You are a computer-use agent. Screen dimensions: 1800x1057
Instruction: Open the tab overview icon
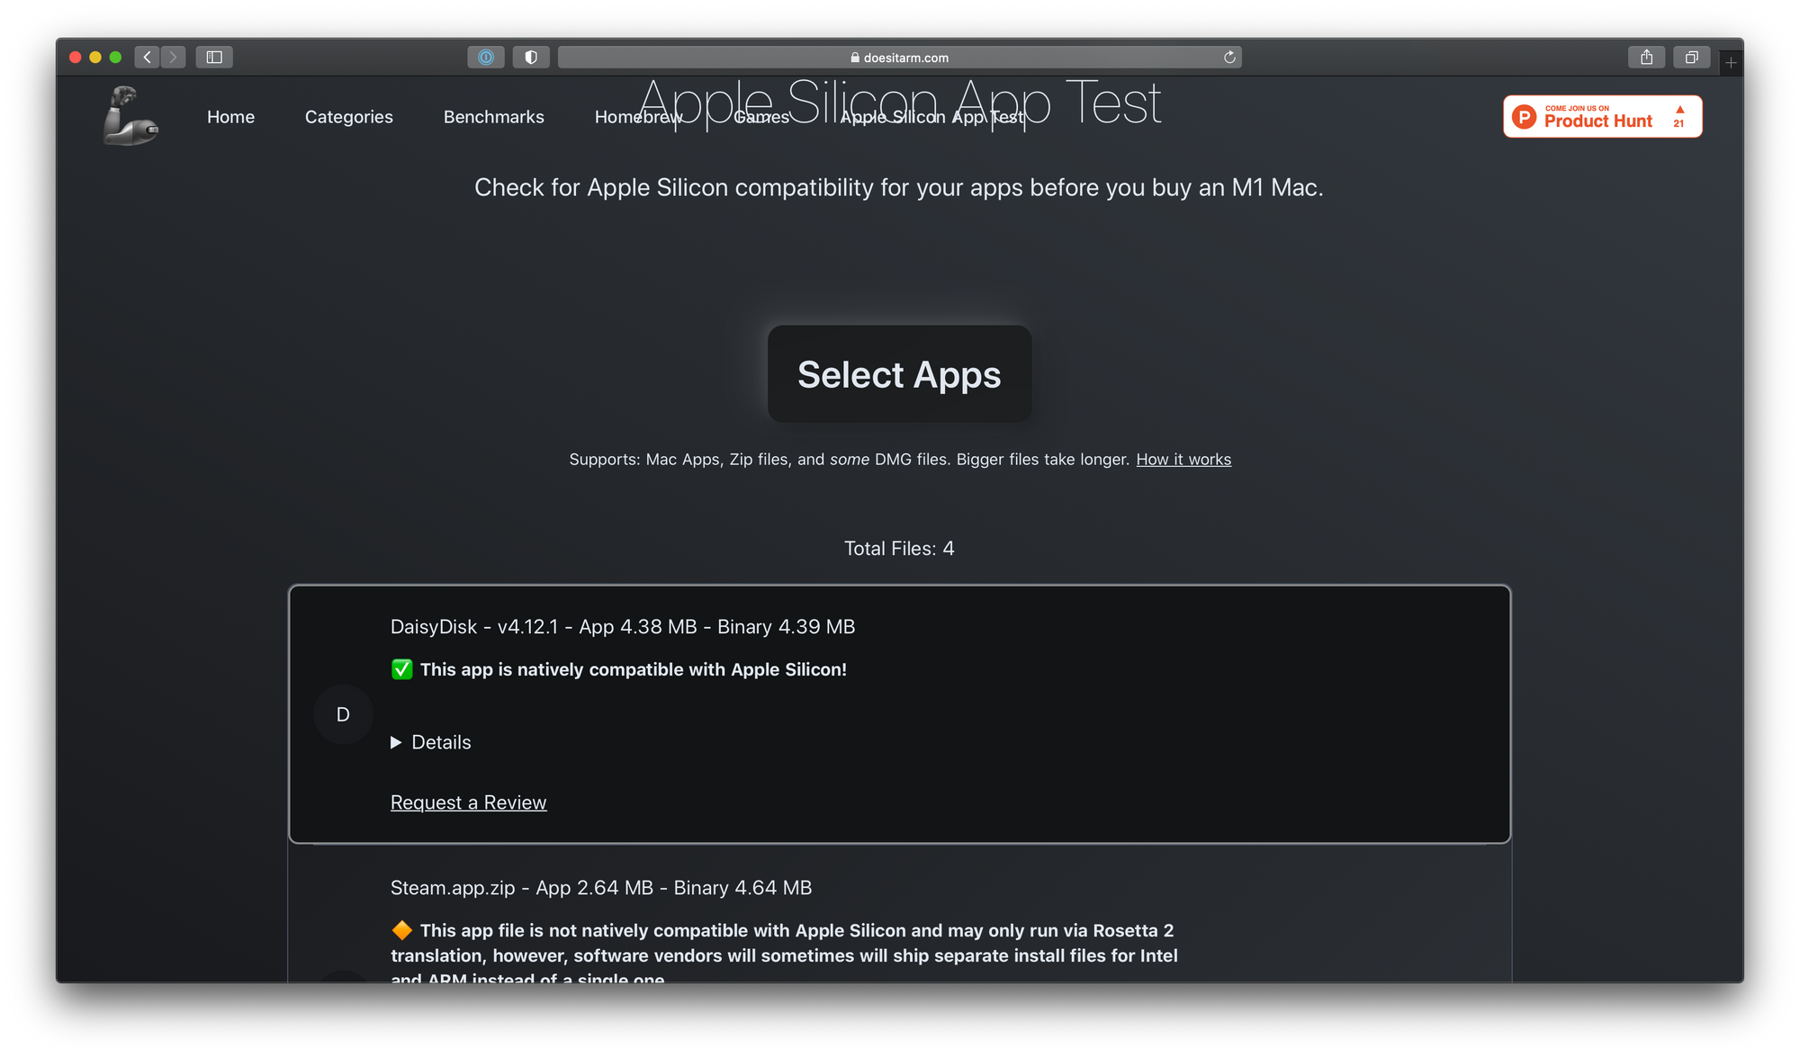pos(1692,57)
